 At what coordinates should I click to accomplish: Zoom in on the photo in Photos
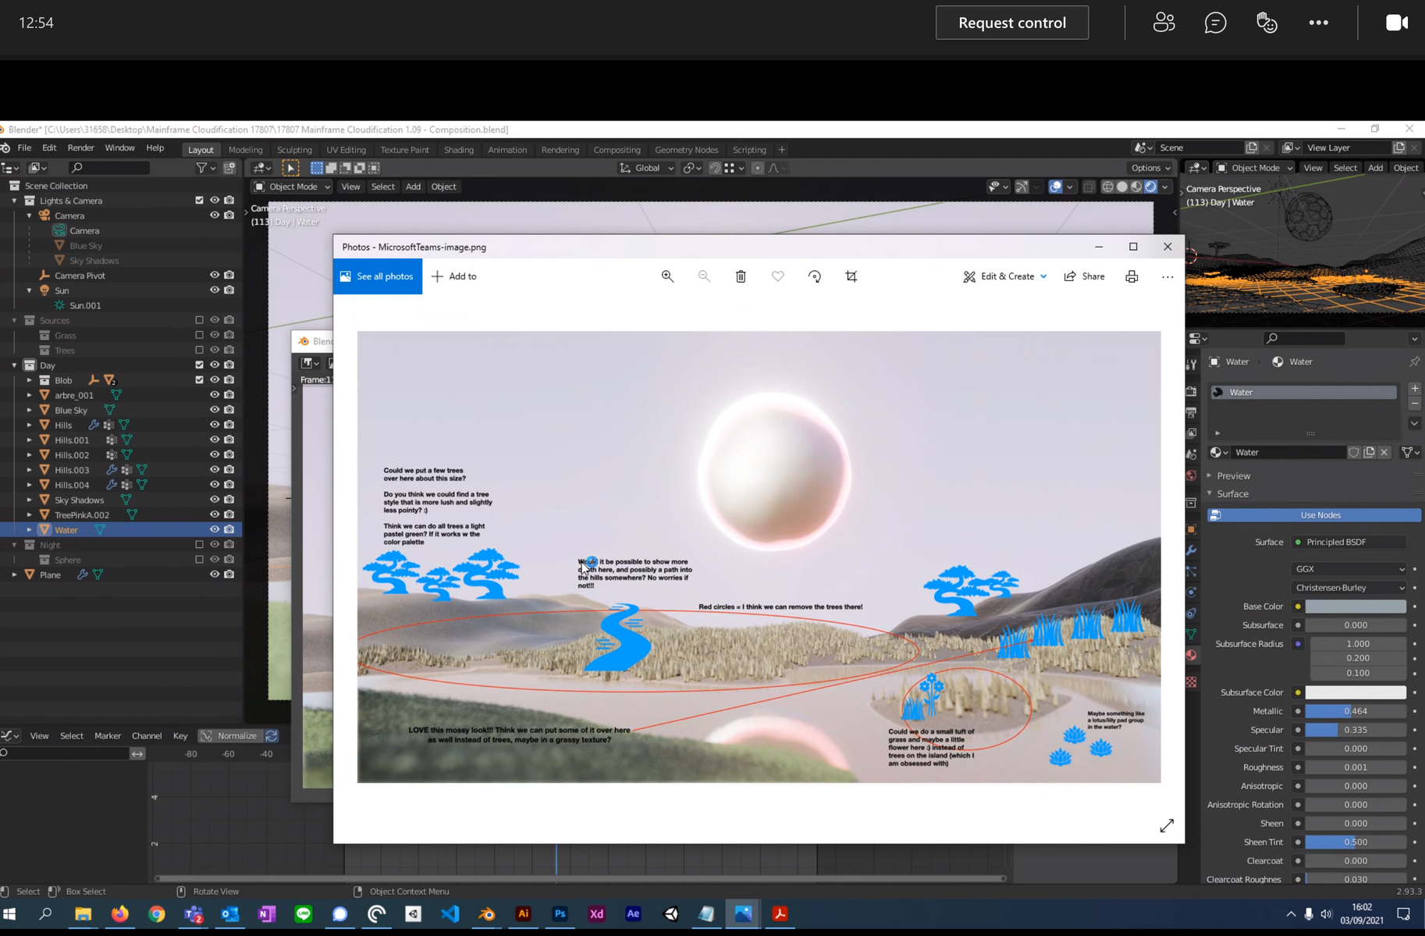pyautogui.click(x=667, y=276)
